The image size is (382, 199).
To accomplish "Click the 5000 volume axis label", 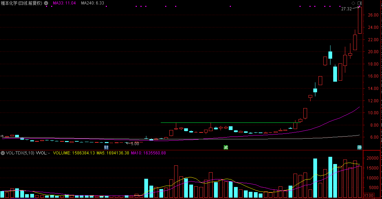I will 374,188.
